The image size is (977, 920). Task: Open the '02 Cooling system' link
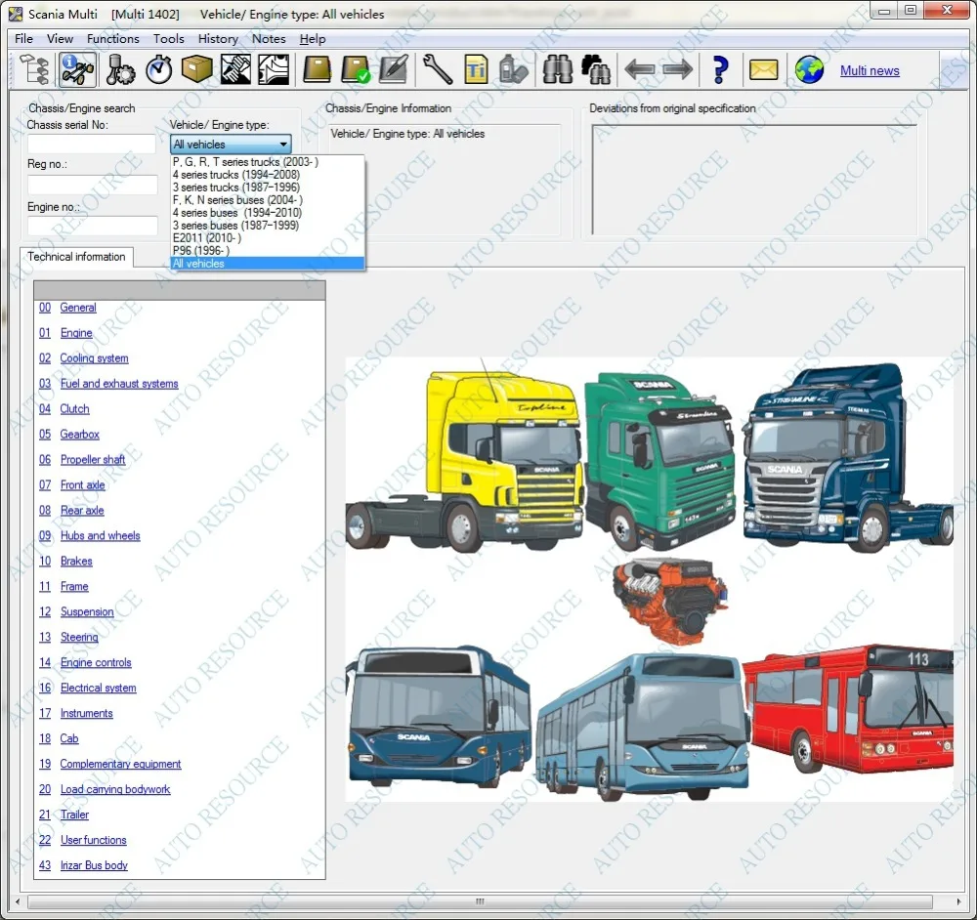tap(94, 357)
